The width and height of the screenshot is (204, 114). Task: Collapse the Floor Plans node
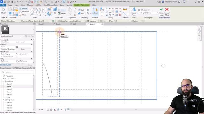click(x=4, y=81)
